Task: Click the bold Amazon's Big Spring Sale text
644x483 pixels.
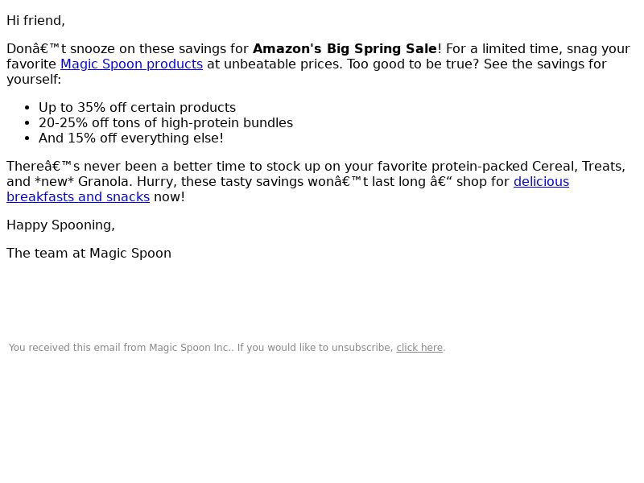Action: coord(345,48)
